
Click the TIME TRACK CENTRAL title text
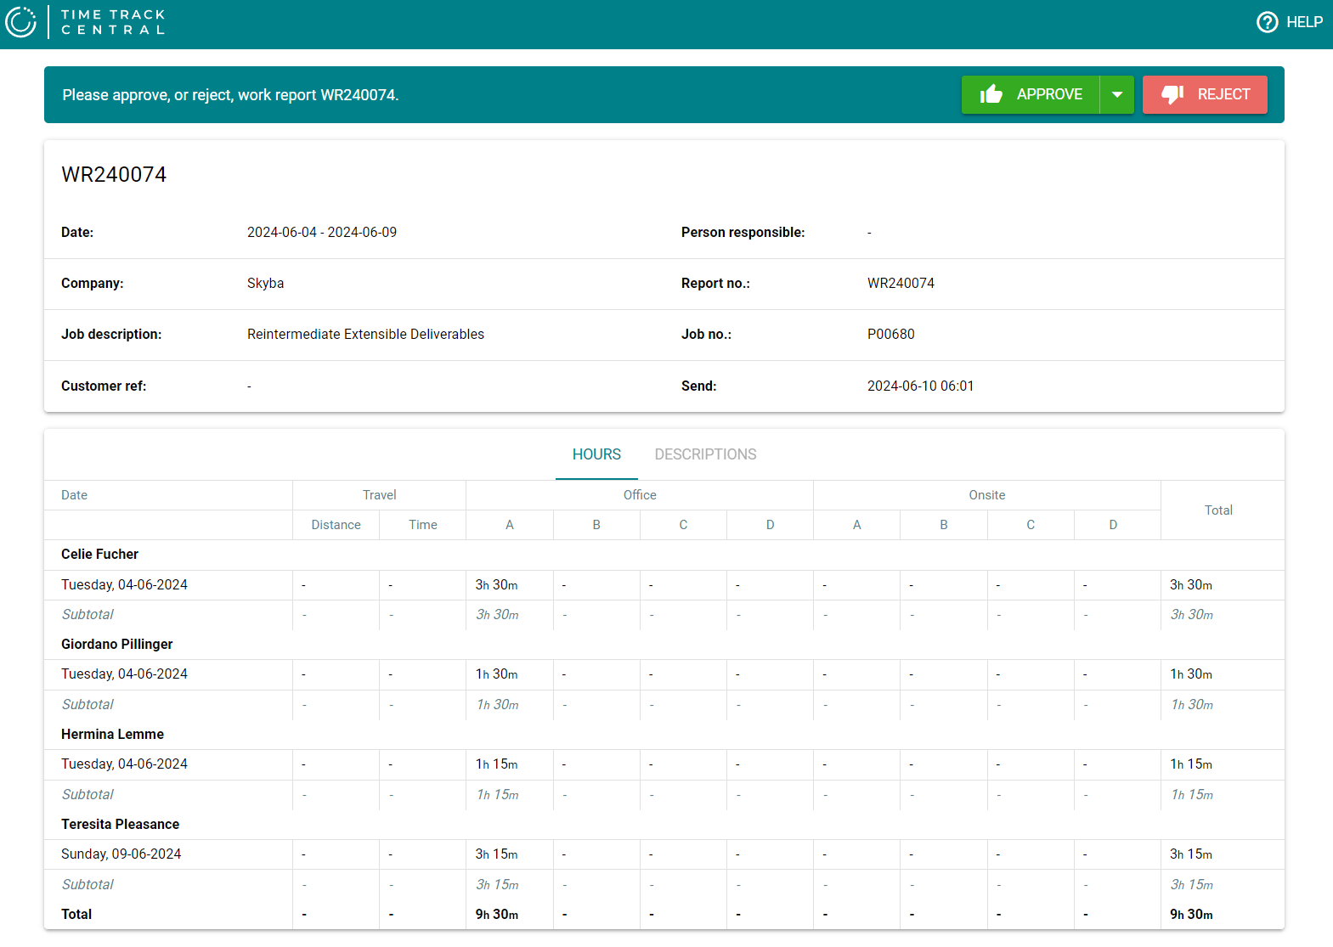coord(113,22)
